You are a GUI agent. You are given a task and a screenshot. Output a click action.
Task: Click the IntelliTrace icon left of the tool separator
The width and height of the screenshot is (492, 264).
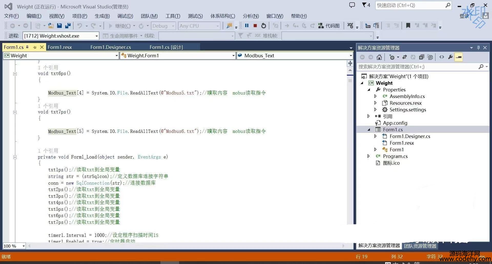tap(350, 26)
